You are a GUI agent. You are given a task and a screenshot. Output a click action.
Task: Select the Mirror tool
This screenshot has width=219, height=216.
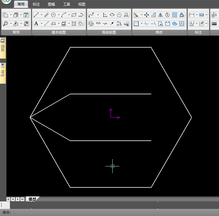point(161,15)
